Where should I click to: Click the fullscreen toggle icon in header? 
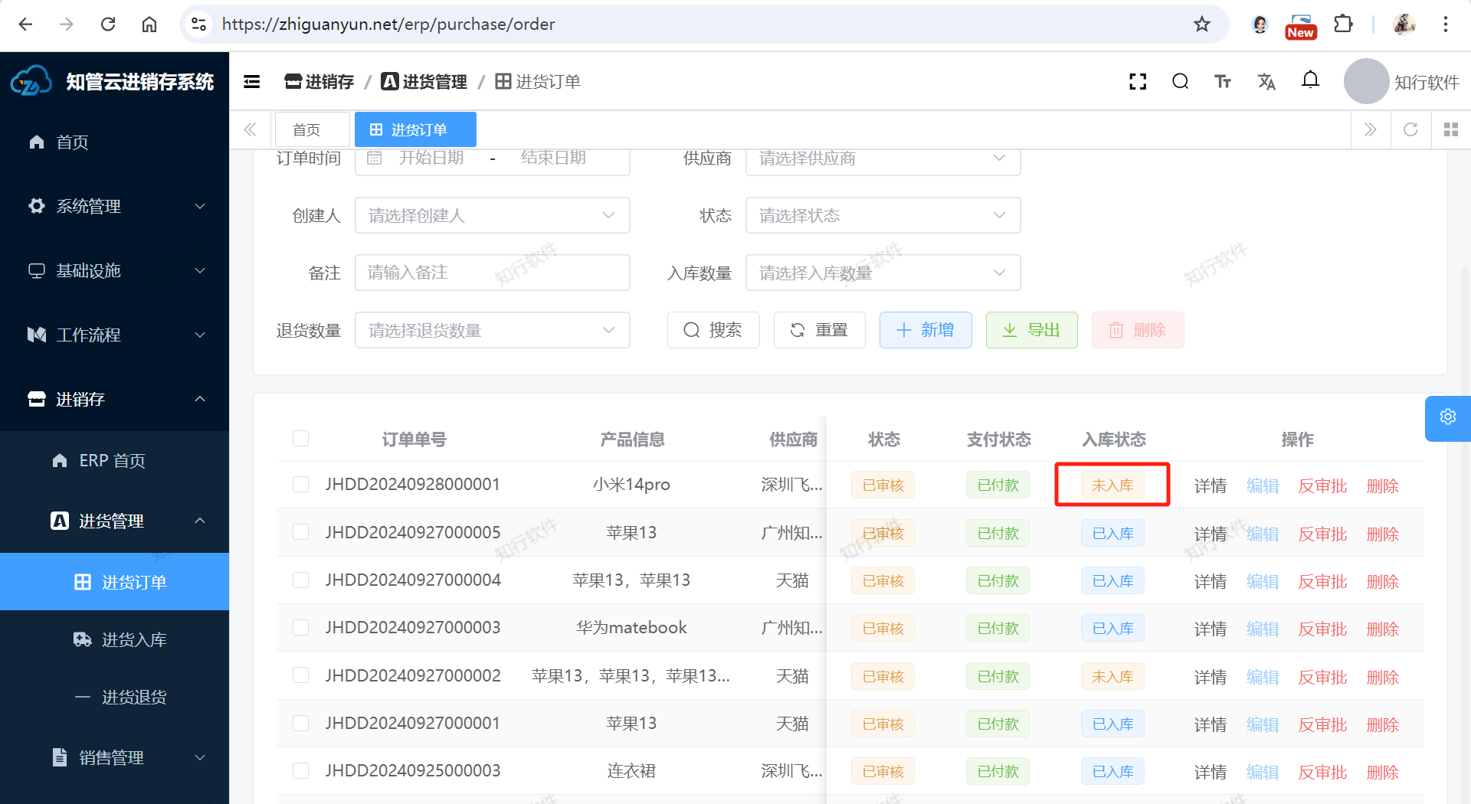point(1138,82)
